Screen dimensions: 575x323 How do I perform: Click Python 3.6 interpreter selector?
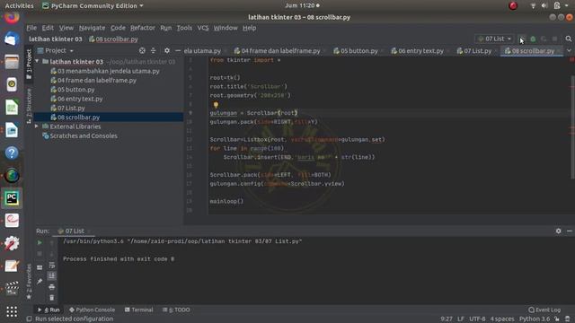pyautogui.click(x=535, y=319)
